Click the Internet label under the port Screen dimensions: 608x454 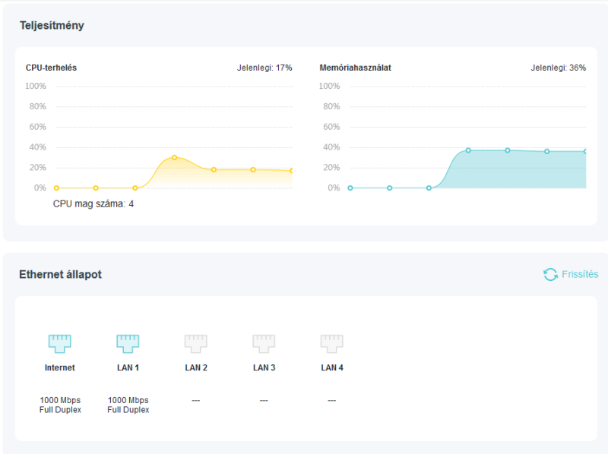coord(60,367)
